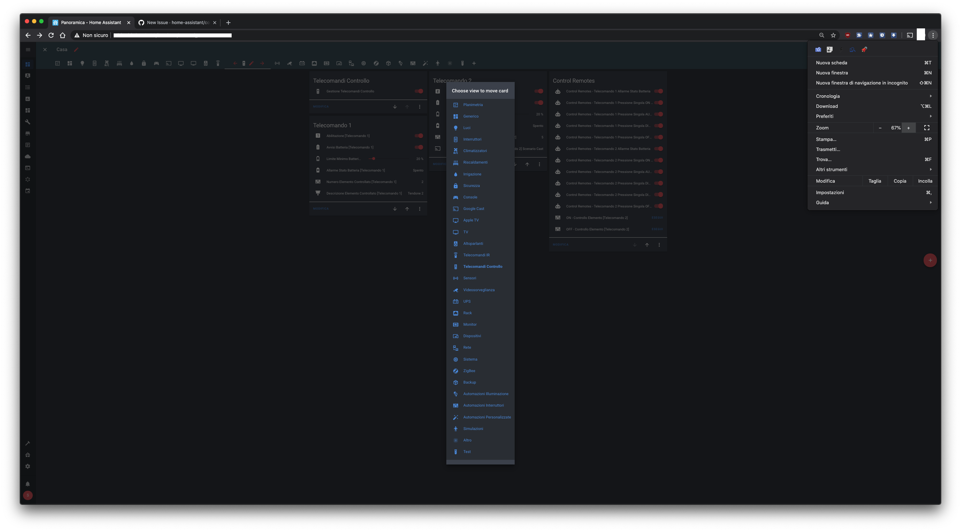Toggle Gestione Telecomandi Controllo switch
Image resolution: width=961 pixels, height=531 pixels.
(419, 91)
